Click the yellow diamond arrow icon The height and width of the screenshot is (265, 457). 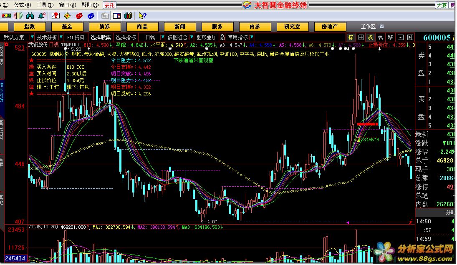(67, 15)
